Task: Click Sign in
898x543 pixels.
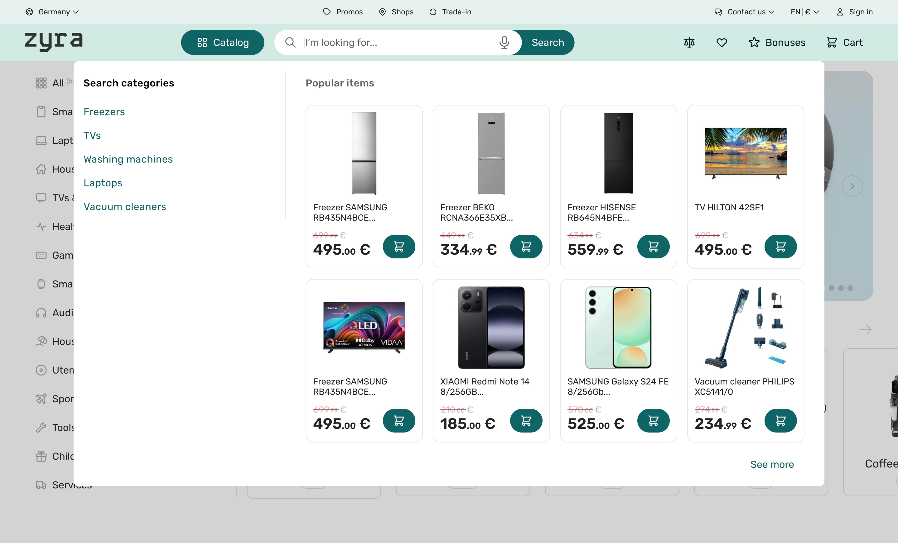Action: 855,12
